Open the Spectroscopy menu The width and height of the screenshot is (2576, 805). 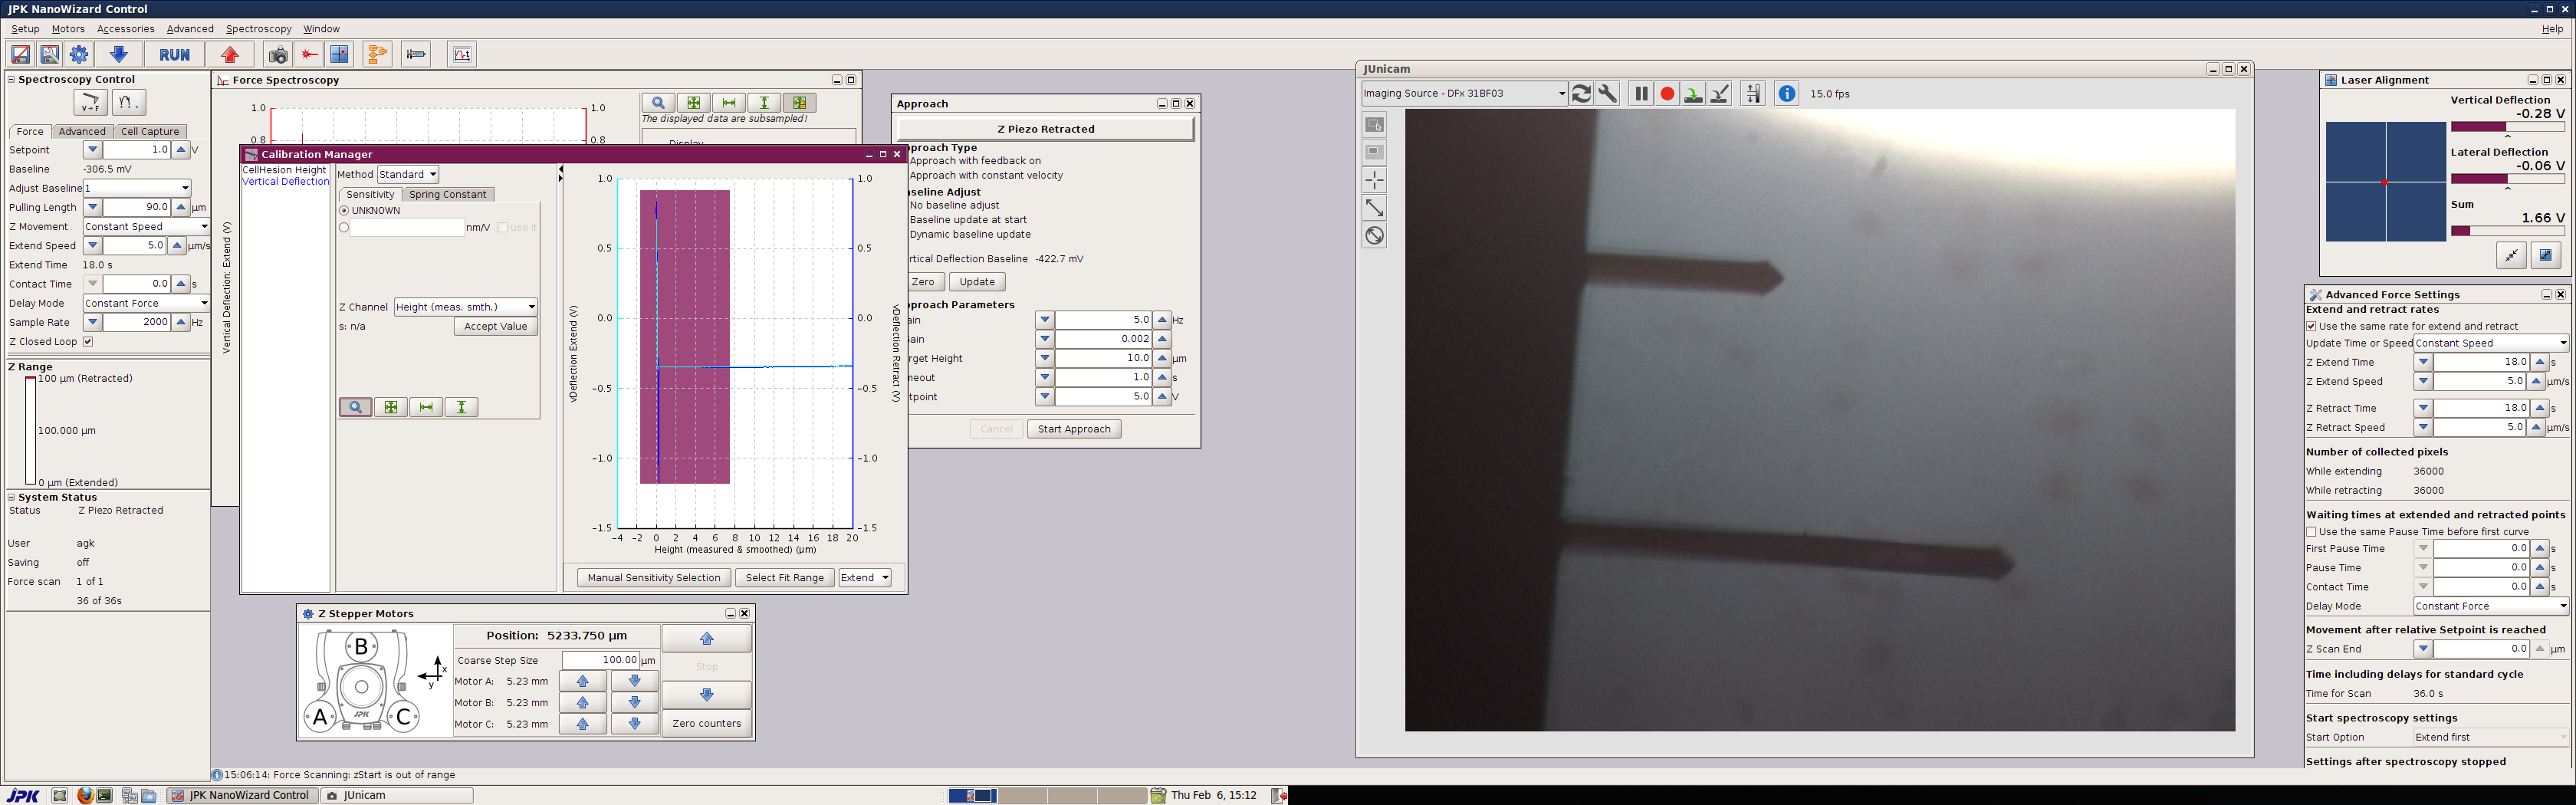pos(258,29)
